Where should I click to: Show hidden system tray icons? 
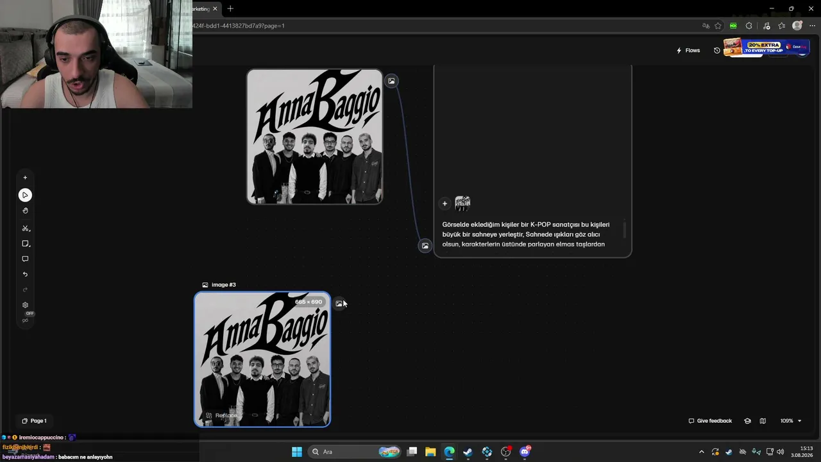click(701, 452)
